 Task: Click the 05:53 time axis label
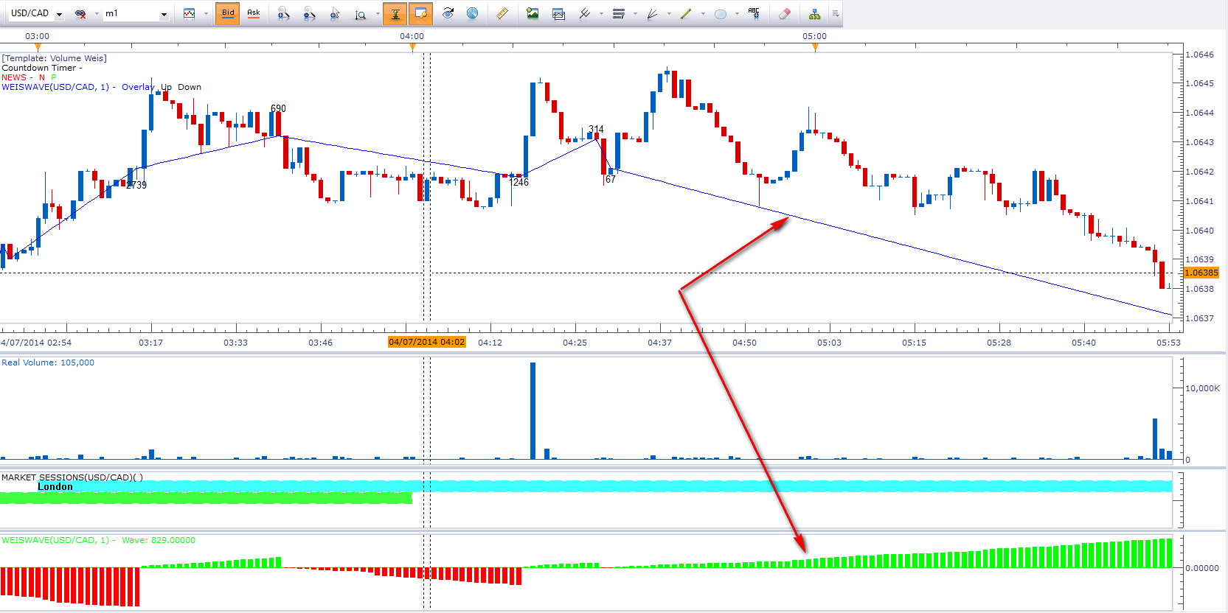coord(1168,343)
